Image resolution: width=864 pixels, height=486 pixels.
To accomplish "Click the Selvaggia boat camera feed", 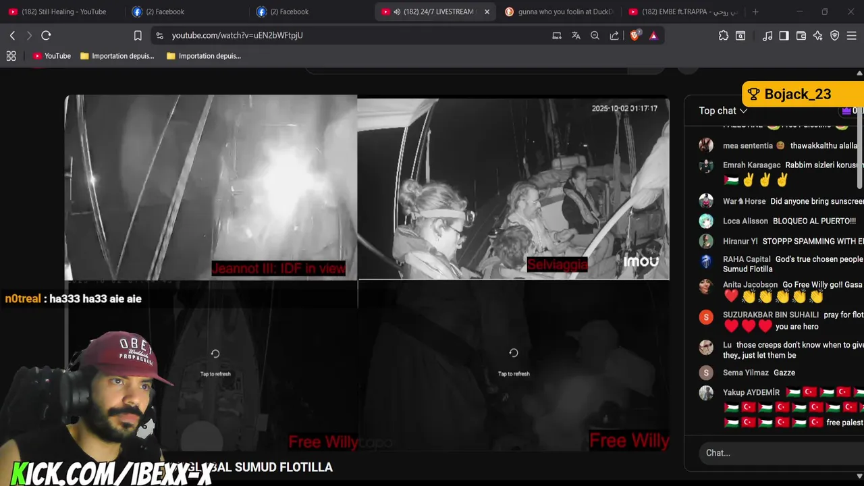I will click(513, 189).
